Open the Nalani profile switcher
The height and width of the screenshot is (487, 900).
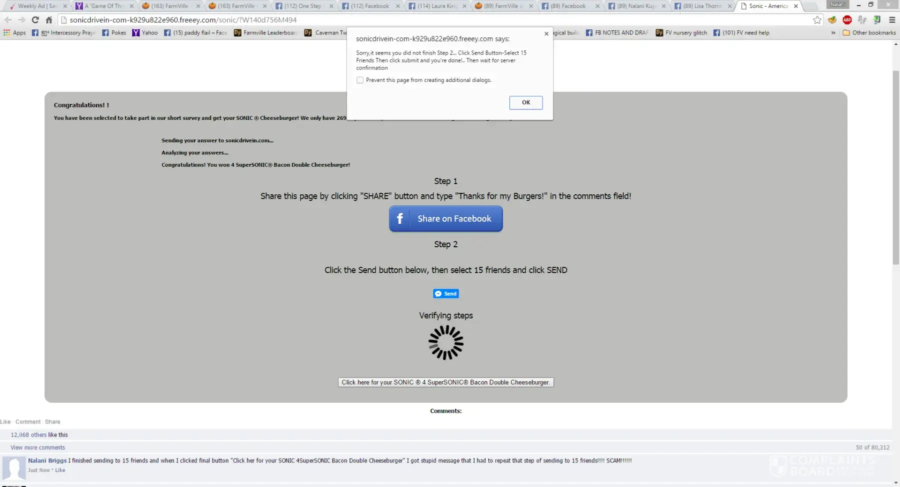(x=837, y=4)
